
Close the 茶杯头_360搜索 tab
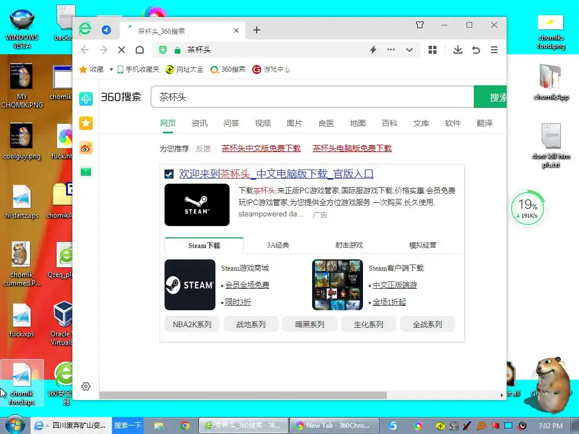click(236, 31)
